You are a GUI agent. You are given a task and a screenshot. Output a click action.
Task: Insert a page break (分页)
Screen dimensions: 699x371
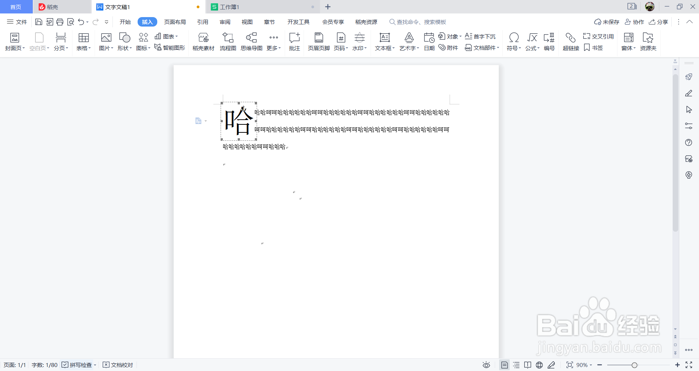point(61,42)
